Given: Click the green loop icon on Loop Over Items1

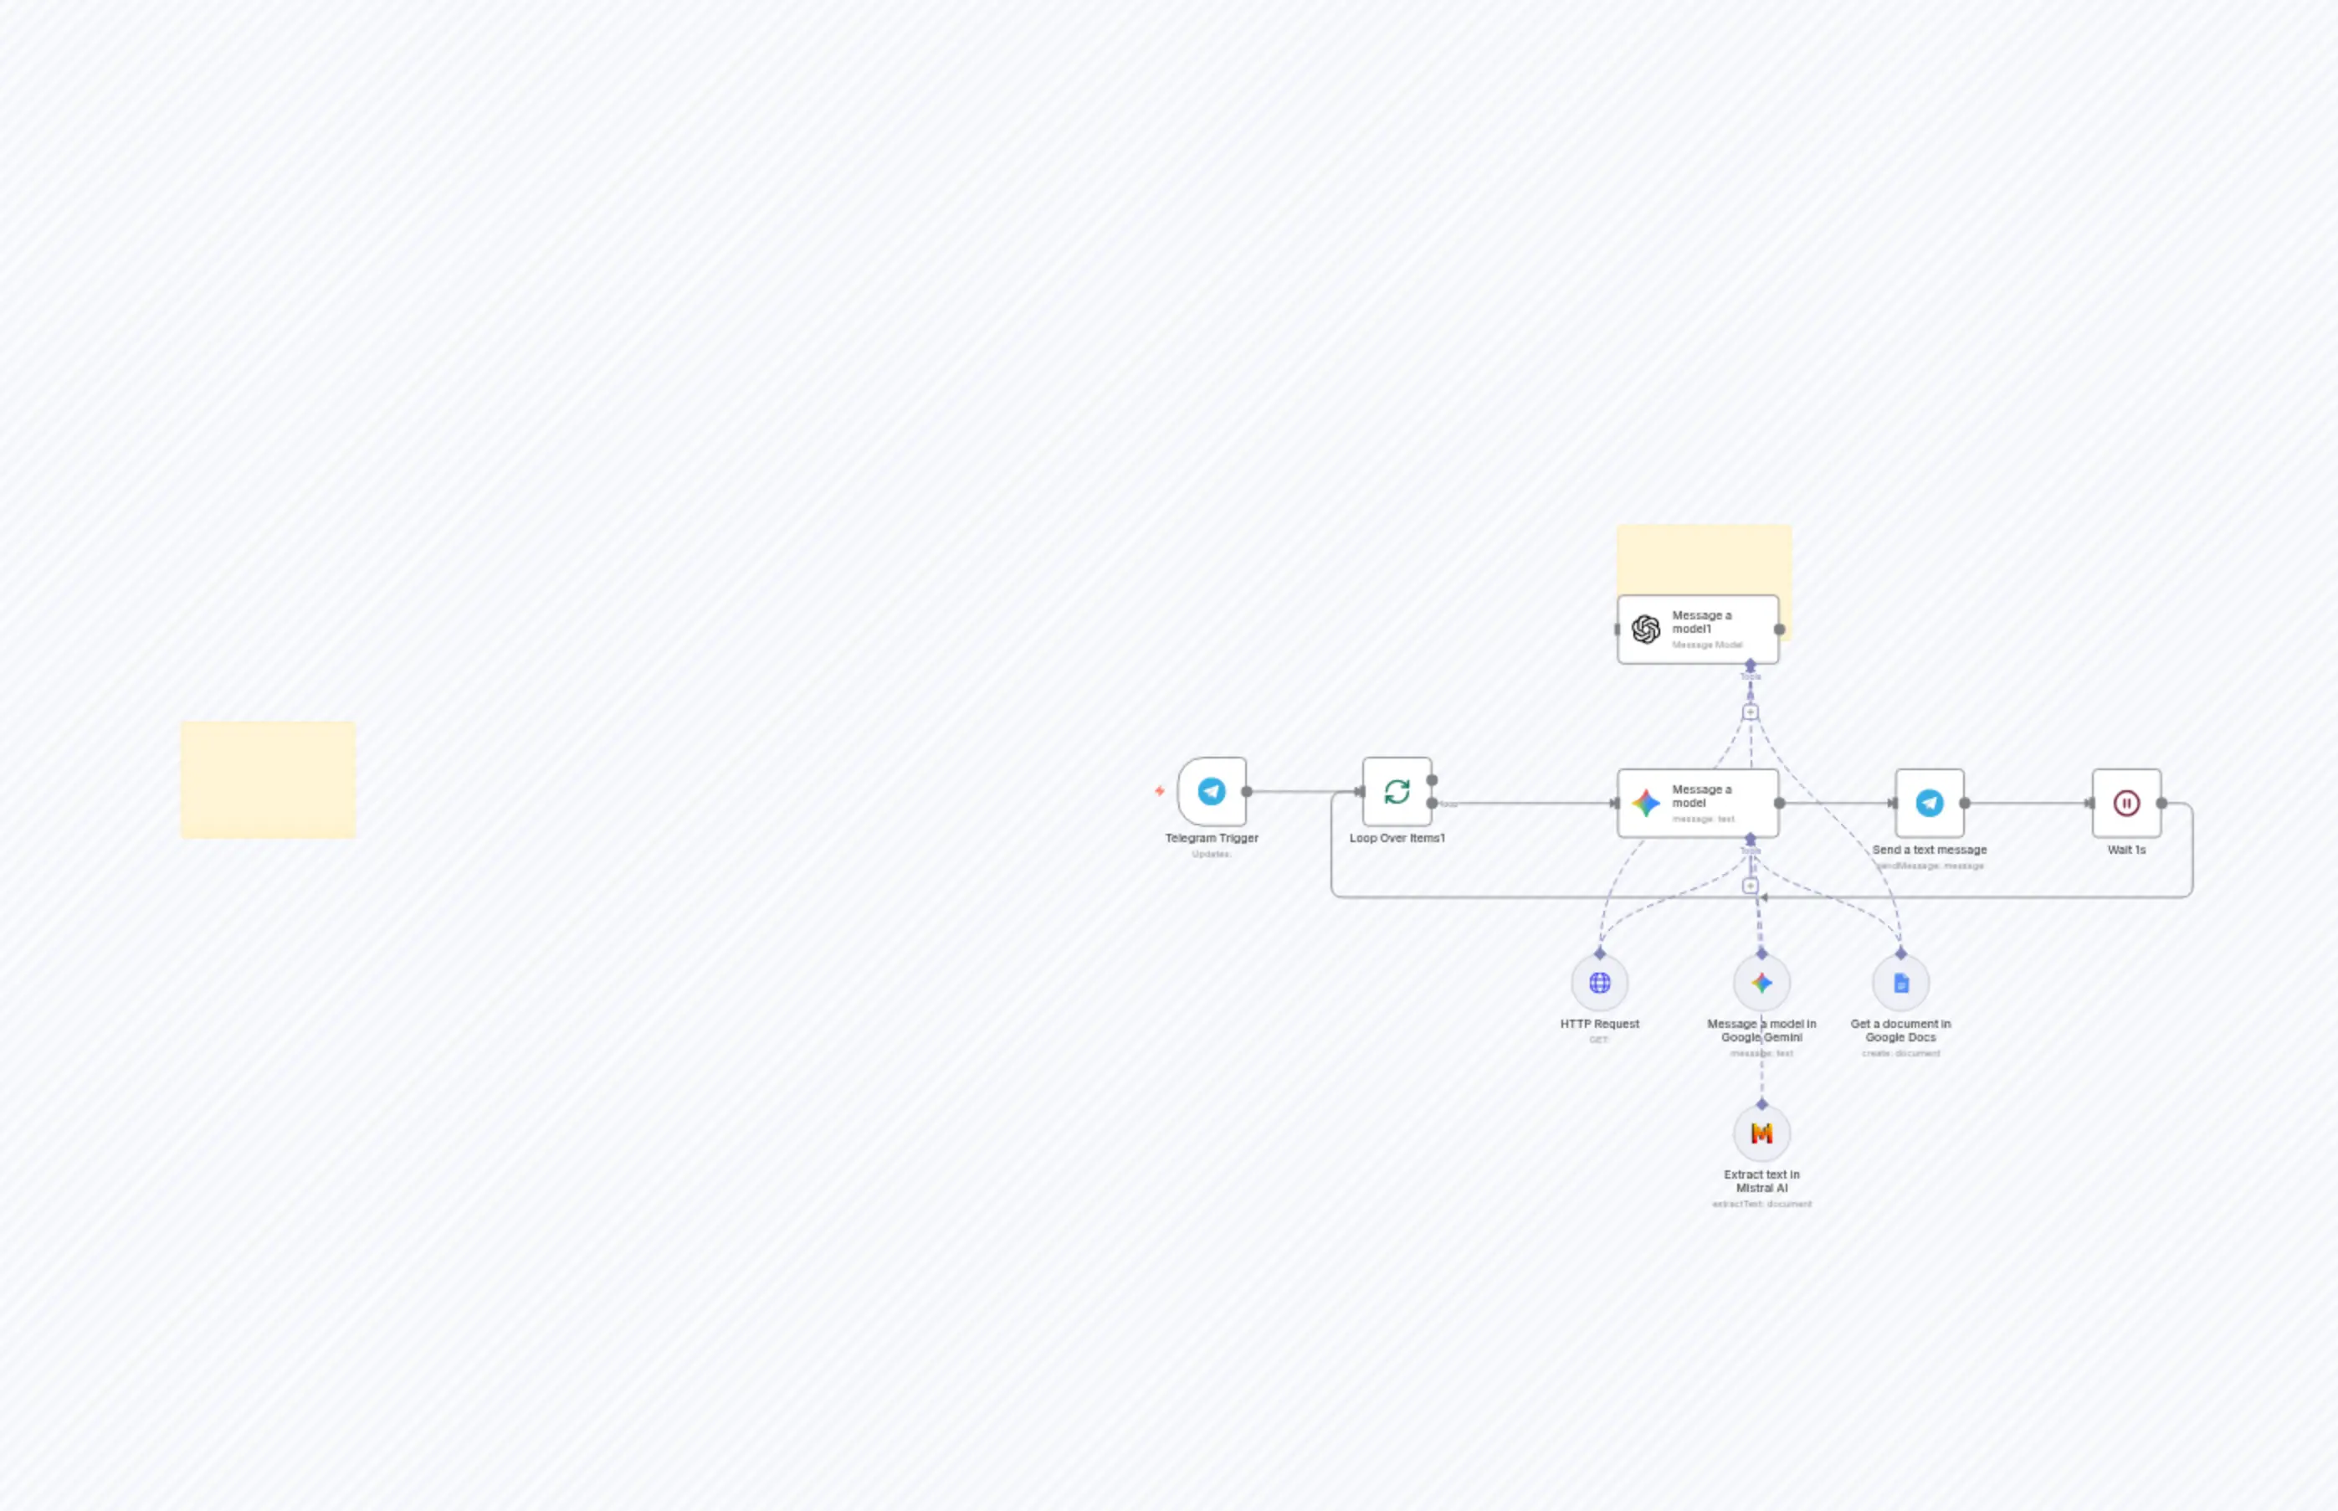Looking at the screenshot, I should click(1397, 792).
